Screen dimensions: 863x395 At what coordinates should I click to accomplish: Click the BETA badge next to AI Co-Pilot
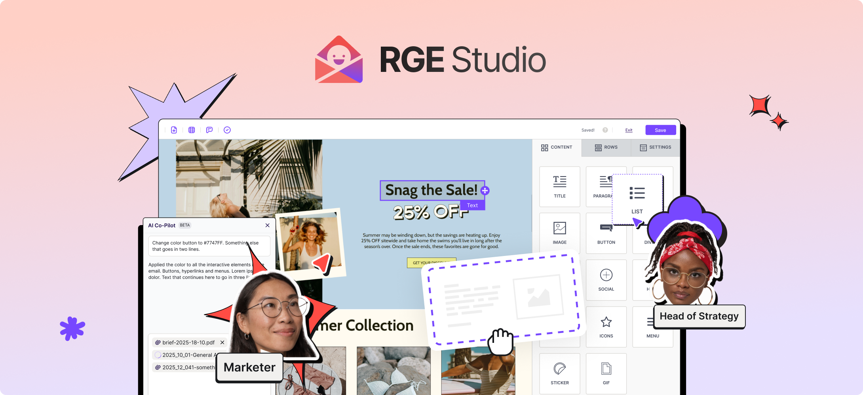click(185, 225)
